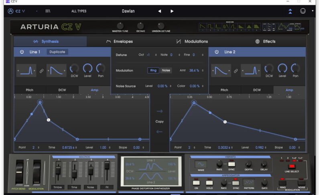This screenshot has width=319, height=195.
Task: Click the Timbre macro label
Action: point(58,187)
